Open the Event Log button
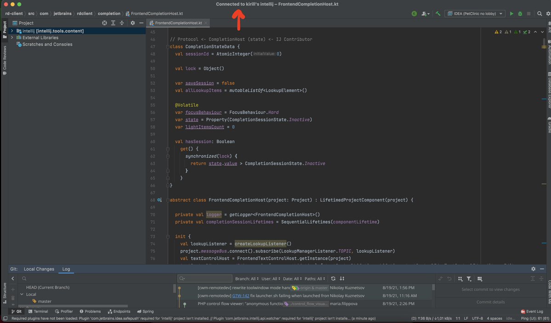Image resolution: width=551 pixels, height=323 pixels. click(x=531, y=312)
